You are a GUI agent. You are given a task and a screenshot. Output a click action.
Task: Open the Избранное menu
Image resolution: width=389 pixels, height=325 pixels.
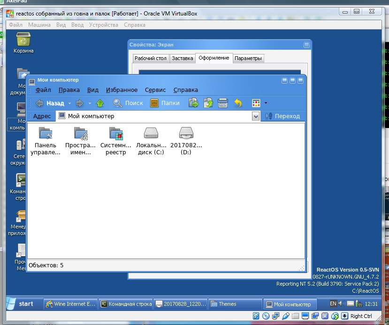122,90
